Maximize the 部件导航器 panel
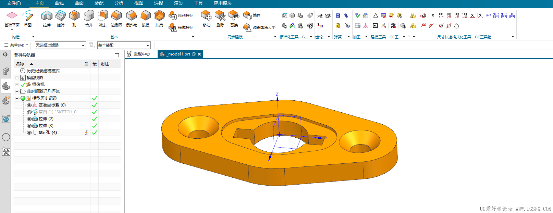Screen dimensions: 553x213 pos(117,55)
